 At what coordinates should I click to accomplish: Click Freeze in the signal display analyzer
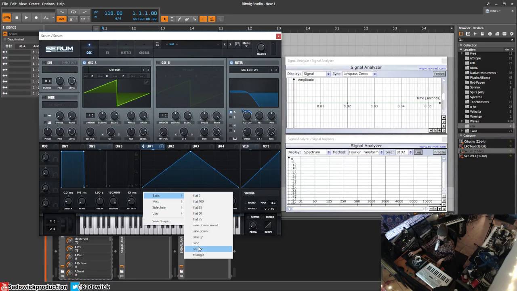(439, 74)
